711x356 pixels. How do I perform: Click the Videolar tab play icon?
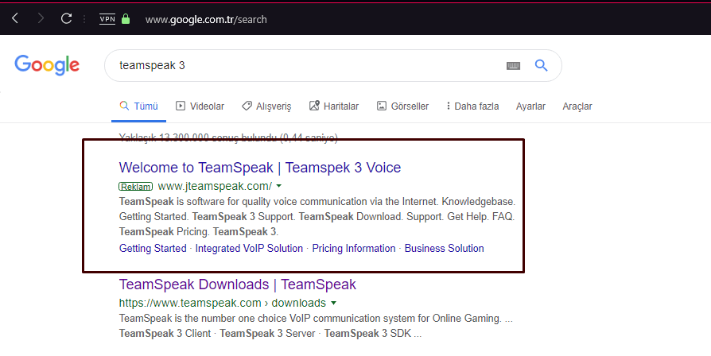click(181, 106)
